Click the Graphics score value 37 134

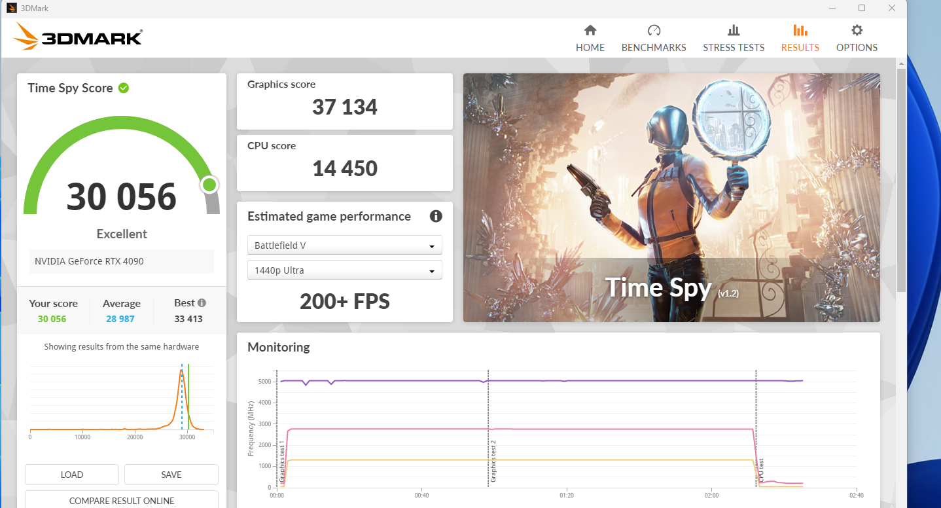(x=345, y=107)
